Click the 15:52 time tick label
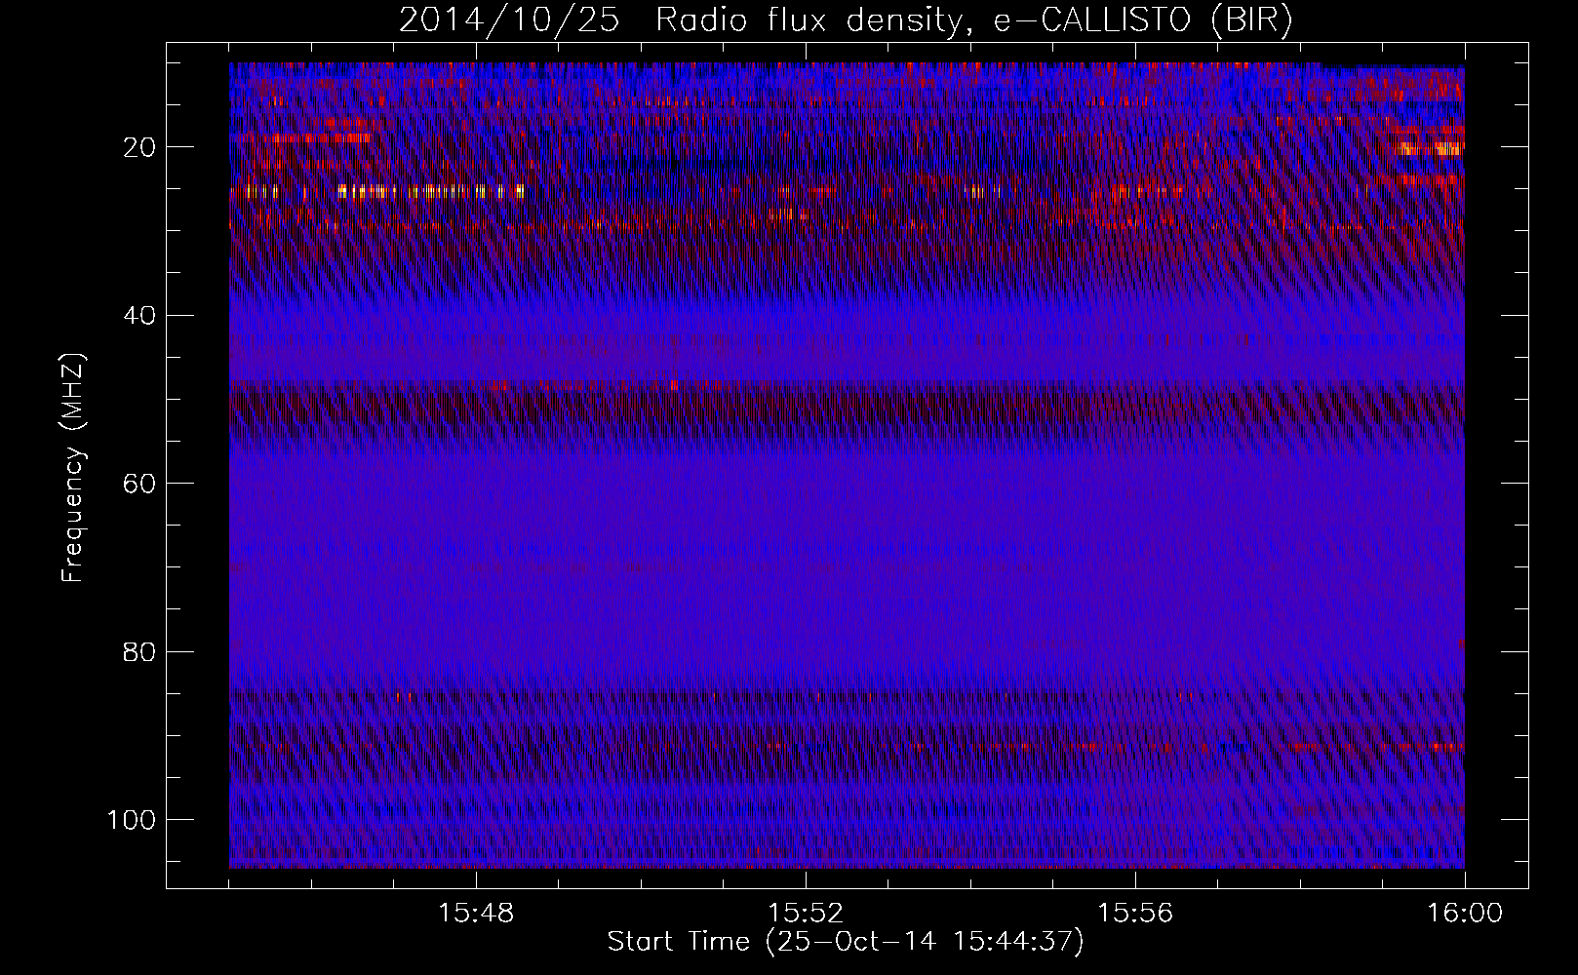Image resolution: width=1578 pixels, height=975 pixels. point(806,914)
